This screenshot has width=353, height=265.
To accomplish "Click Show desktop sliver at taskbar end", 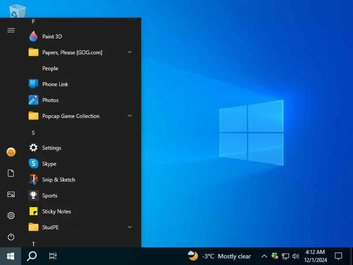I will click(352, 256).
